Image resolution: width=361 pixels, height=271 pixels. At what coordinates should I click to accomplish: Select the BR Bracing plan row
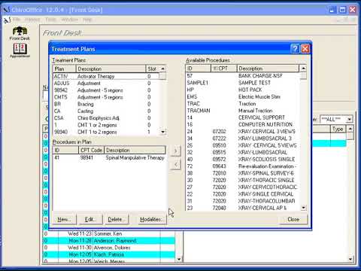coord(106,104)
